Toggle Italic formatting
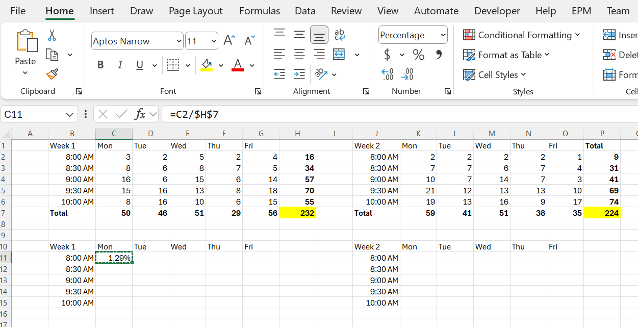Image resolution: width=638 pixels, height=327 pixels. point(120,65)
